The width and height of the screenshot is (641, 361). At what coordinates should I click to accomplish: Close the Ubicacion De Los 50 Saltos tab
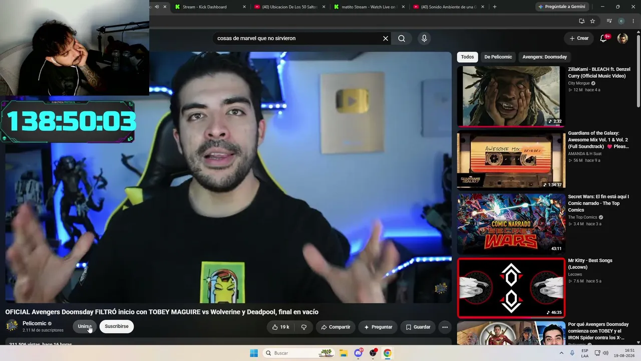pos(324,7)
